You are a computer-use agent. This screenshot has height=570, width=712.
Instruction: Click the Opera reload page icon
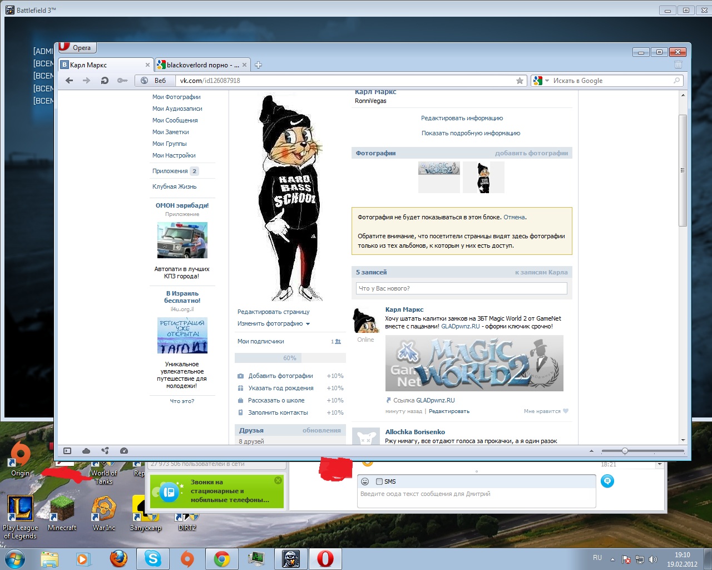[105, 81]
